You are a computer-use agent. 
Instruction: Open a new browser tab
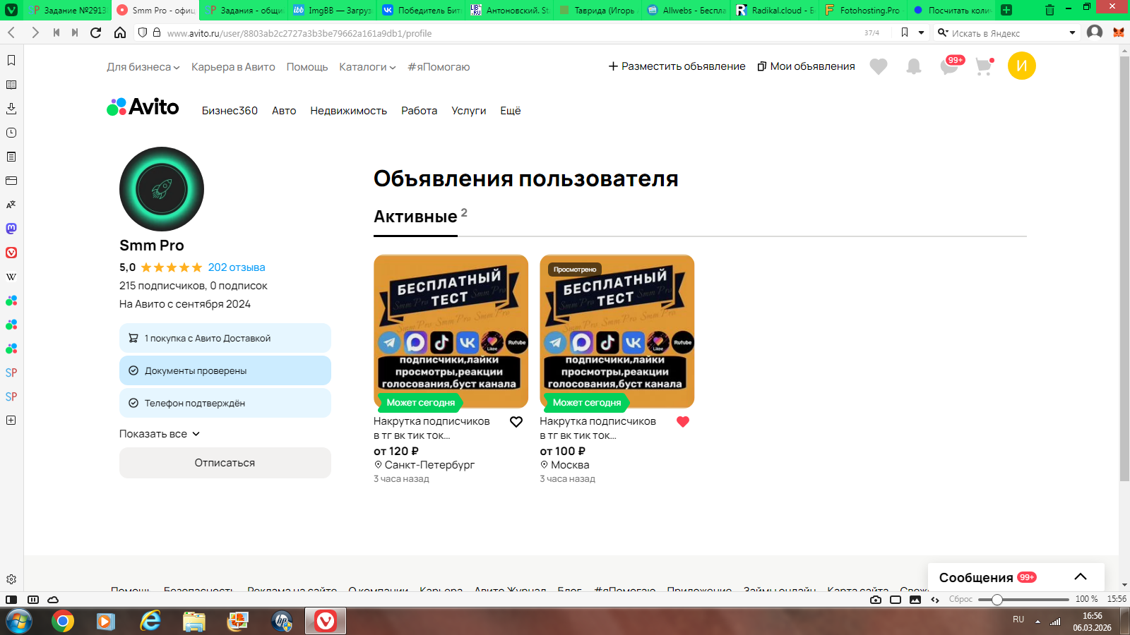coord(1006,10)
